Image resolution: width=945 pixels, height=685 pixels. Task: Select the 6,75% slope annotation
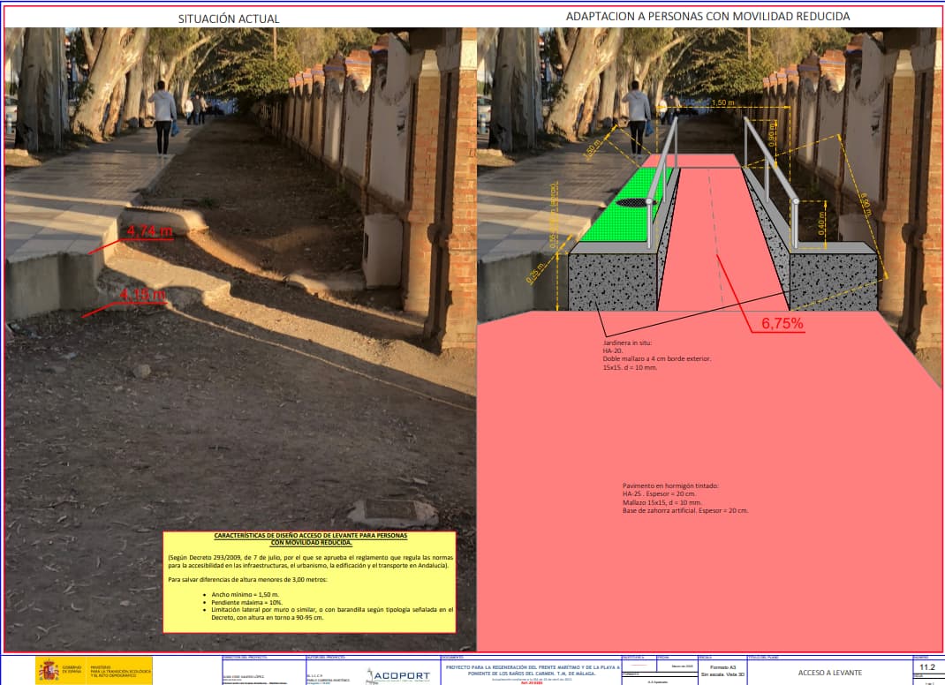[782, 324]
